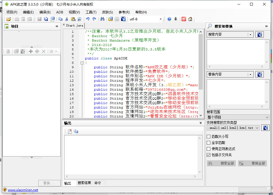
Task: Open the 帮助(H) menu
Action: coord(141,12)
